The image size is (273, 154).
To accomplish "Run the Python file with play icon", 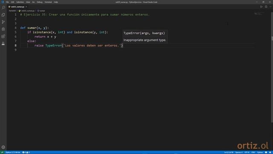I will 261,7.
